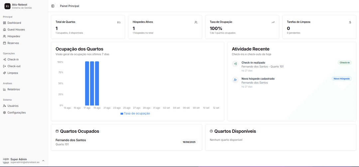Click the bed icon in Total de Quartos
The image size is (359, 167).
(119, 22)
